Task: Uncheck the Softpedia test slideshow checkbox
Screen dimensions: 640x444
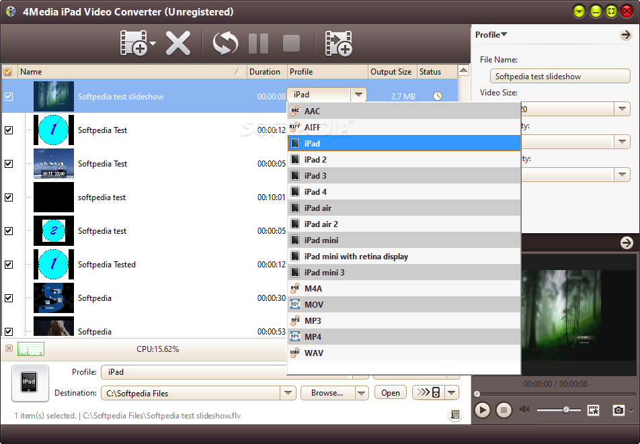Action: click(x=9, y=97)
